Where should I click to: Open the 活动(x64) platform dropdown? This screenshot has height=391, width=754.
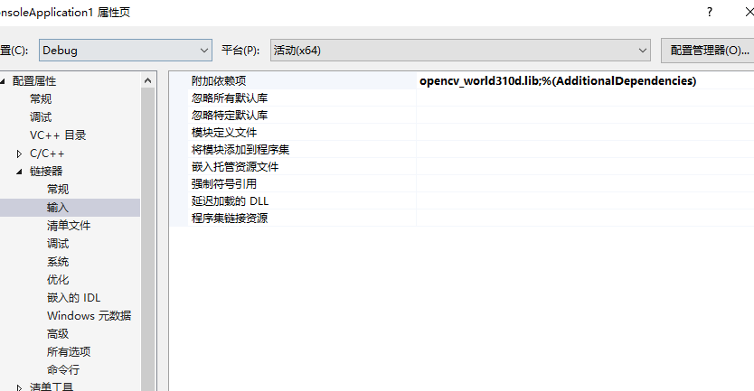[x=460, y=50]
